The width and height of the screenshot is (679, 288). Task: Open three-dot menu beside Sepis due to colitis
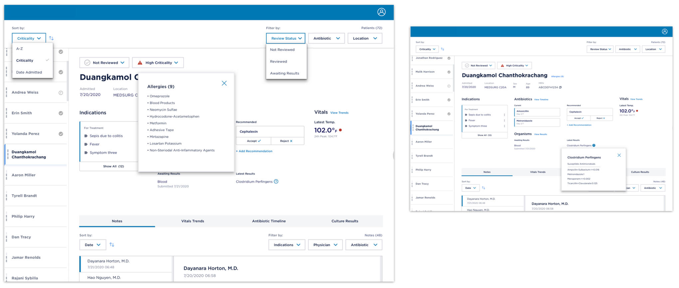[x=504, y=115]
